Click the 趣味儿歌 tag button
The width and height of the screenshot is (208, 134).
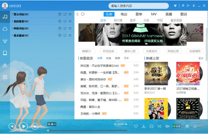click(130, 51)
